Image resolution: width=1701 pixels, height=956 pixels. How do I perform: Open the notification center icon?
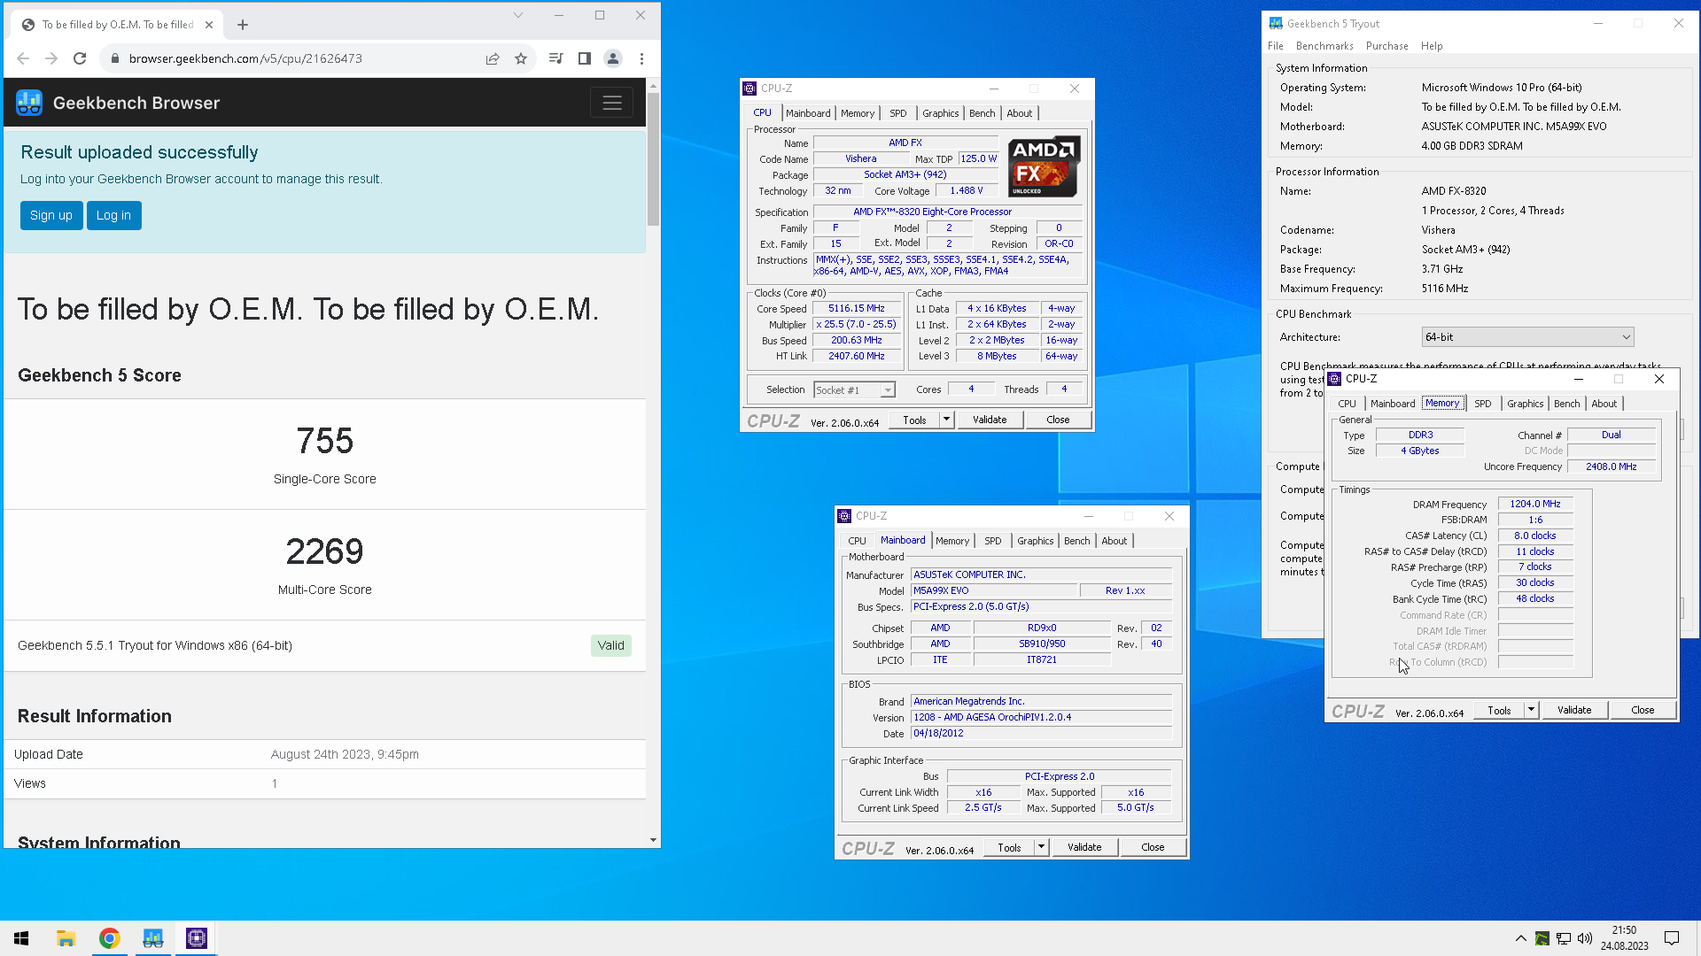click(1672, 938)
